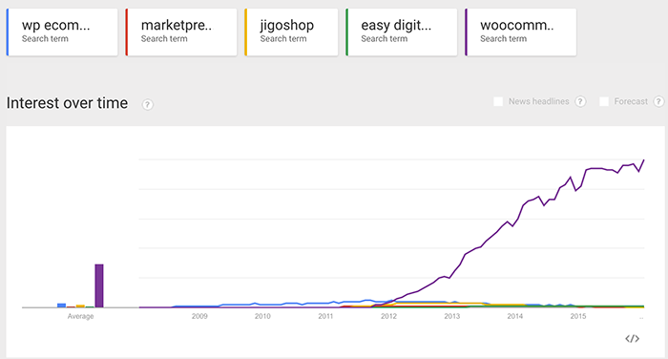Screen dimensions: 668x359
Task: Click the purple woocommerce average bar
Action: 99,285
